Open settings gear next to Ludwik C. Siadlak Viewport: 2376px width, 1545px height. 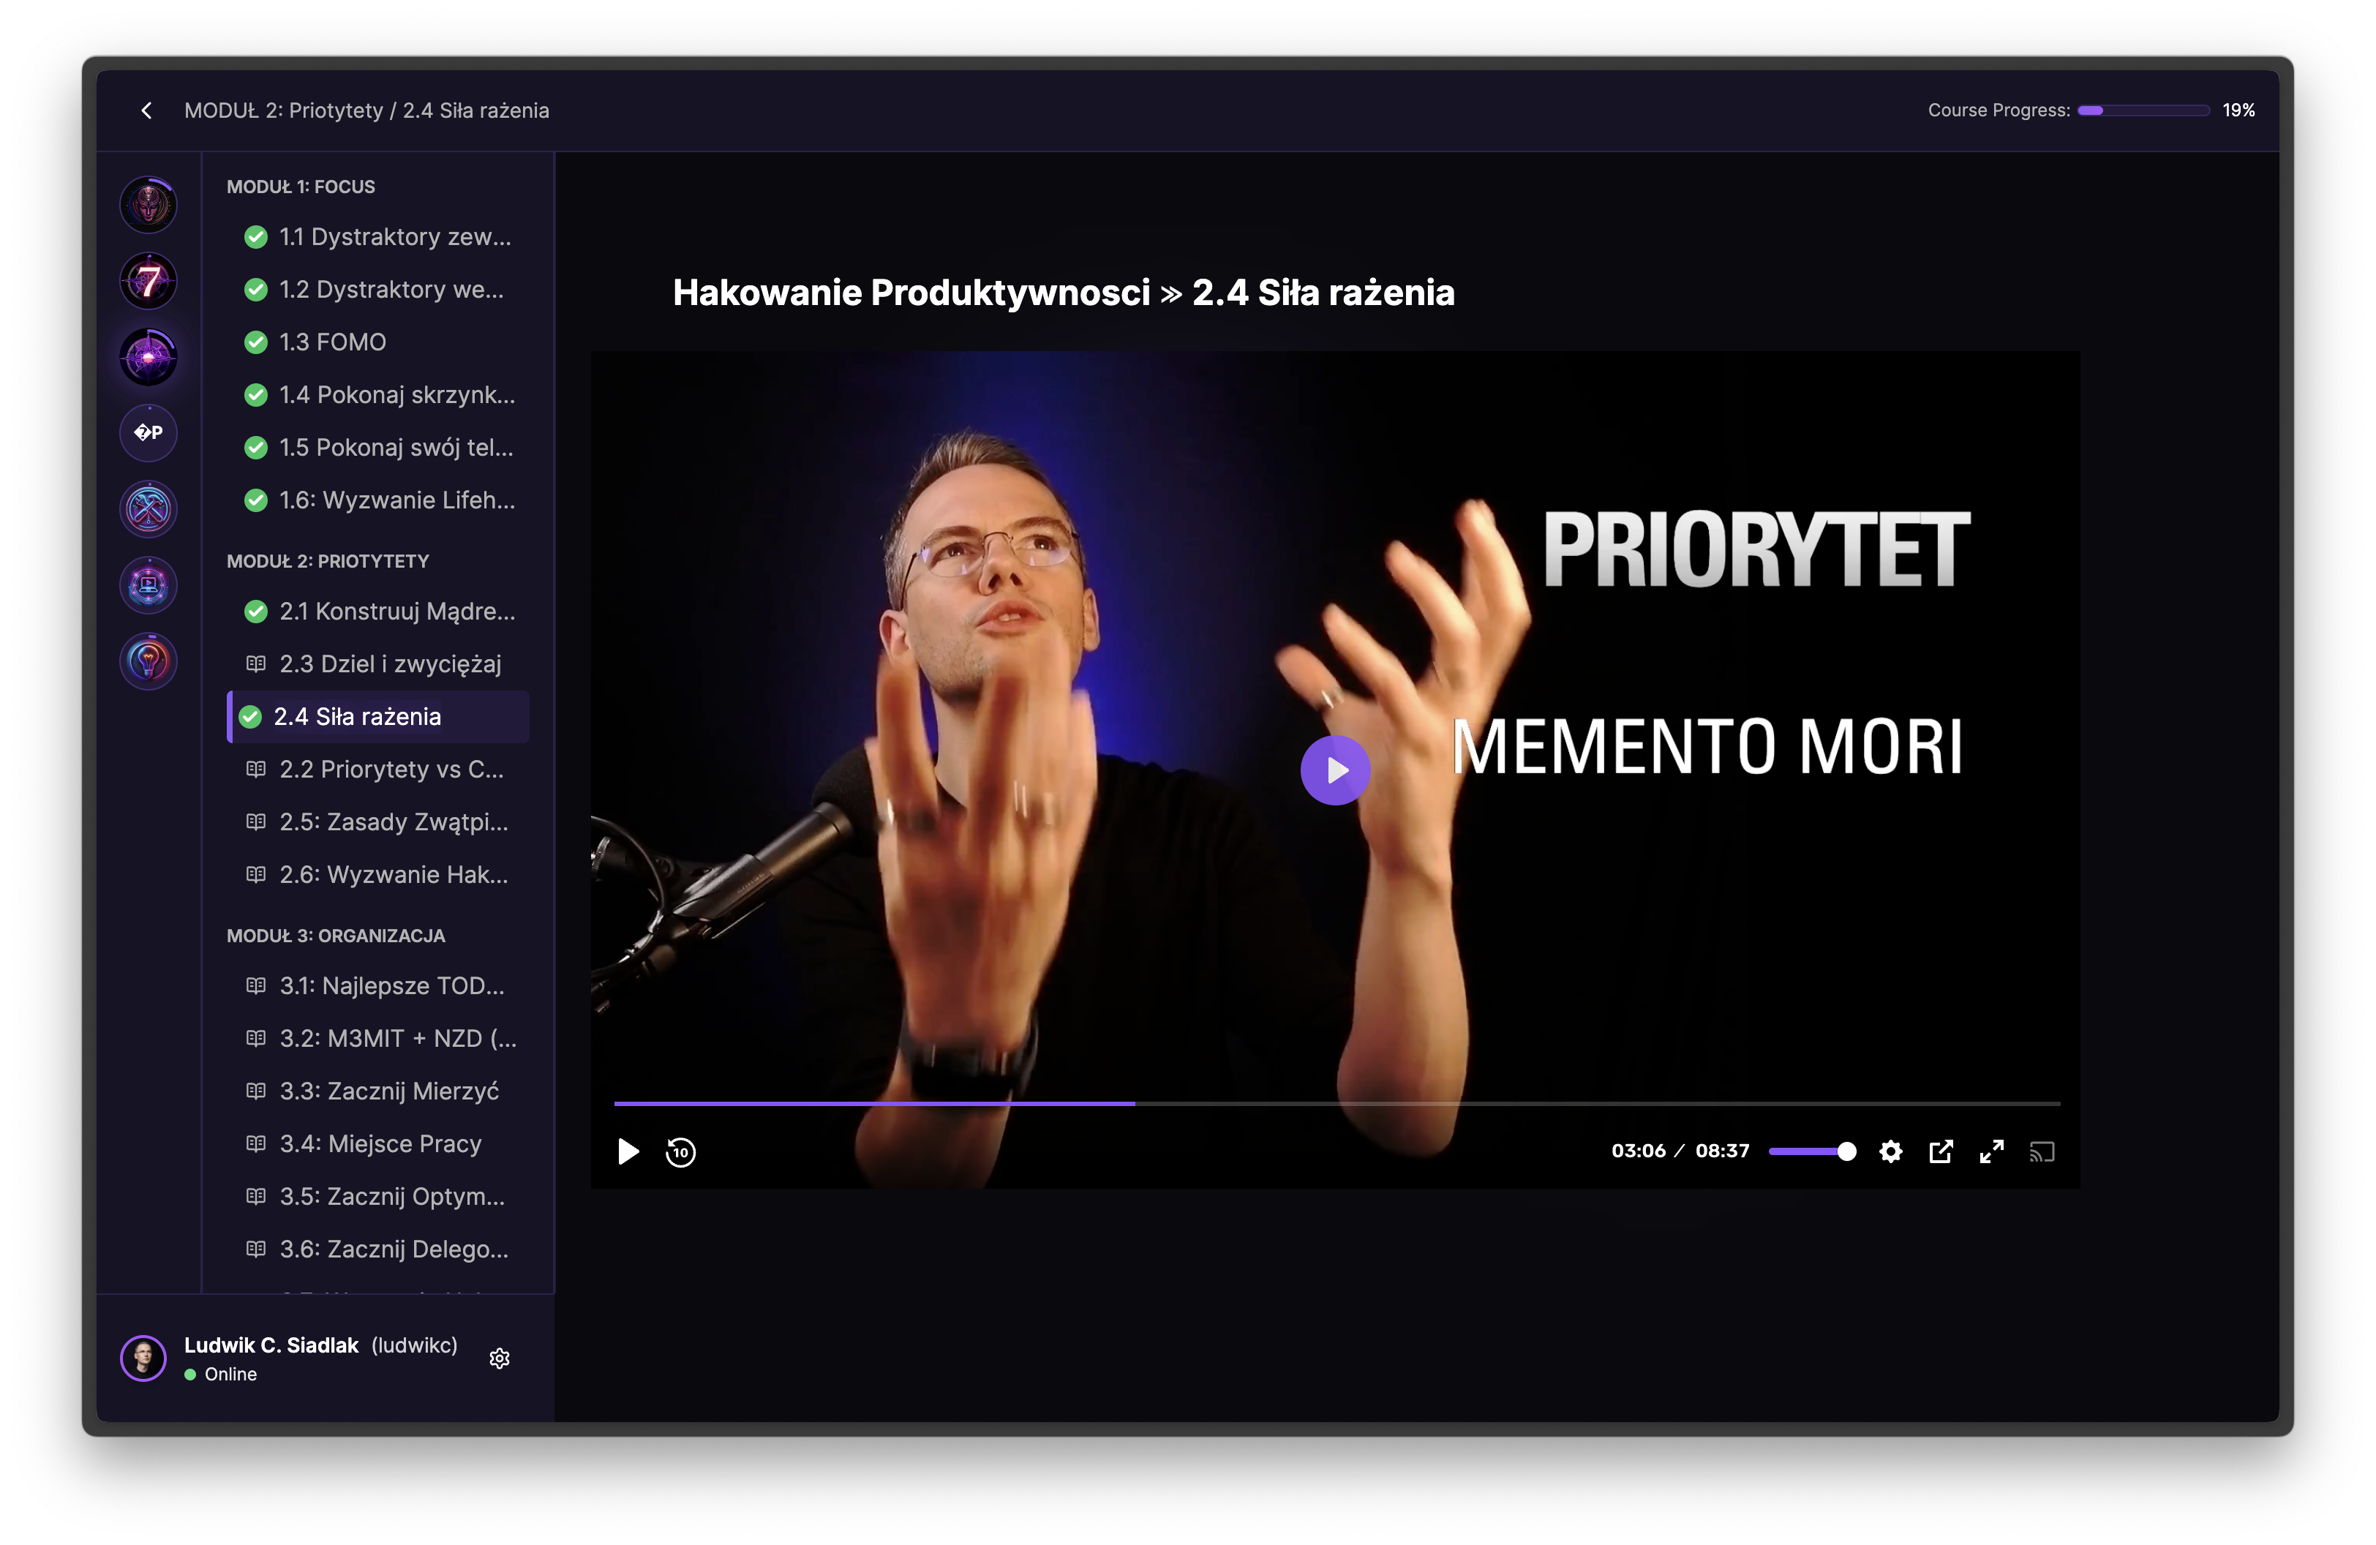point(499,1358)
